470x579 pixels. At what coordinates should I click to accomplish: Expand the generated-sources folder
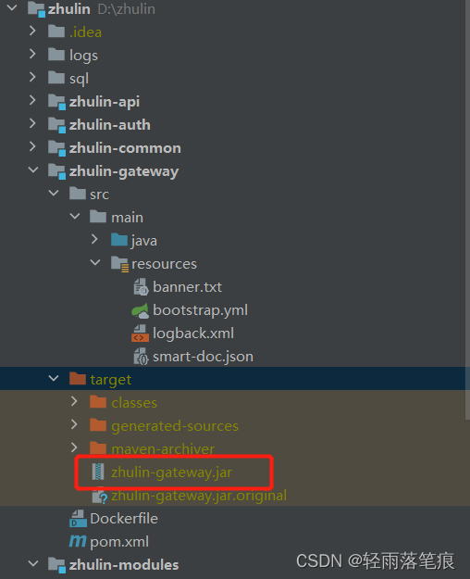point(74,424)
